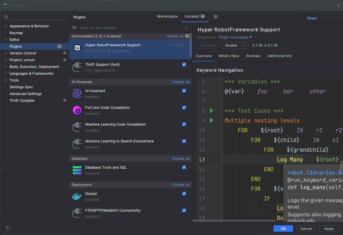Image resolution: width=343 pixels, height=235 pixels.
Task: Select Keymap in settings tree
Action: 16,33
